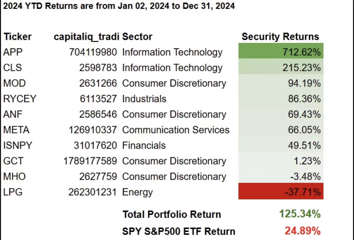Select the RYCEY ticker cell
This screenshot has height=240, width=354.
tap(20, 99)
